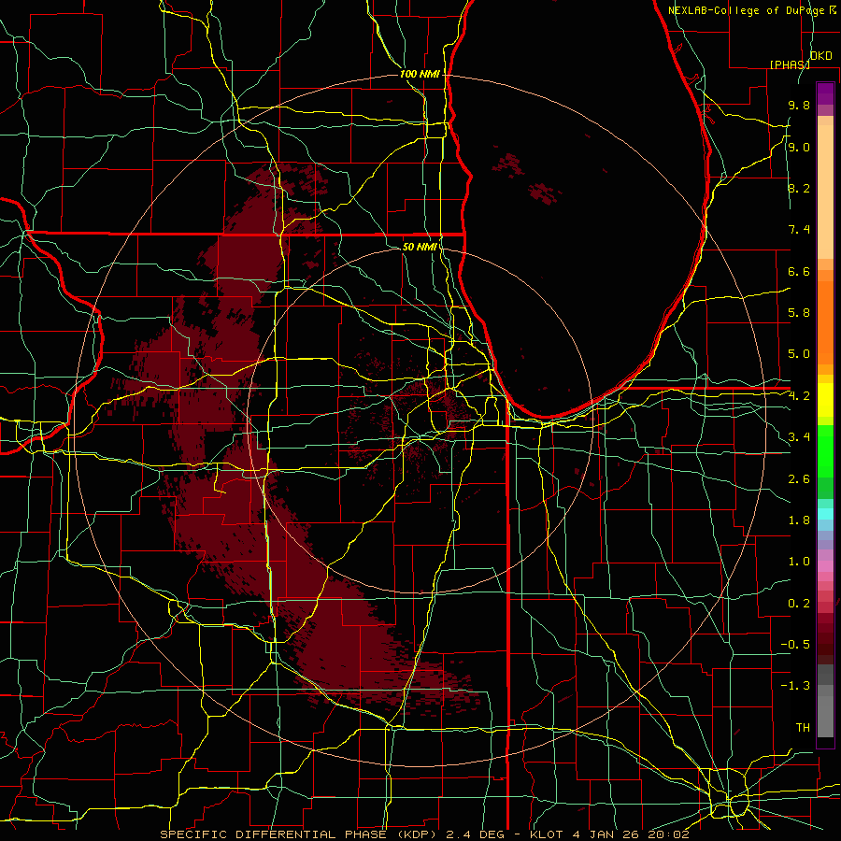Screen dimensions: 841x841
Task: Click the 0.2 value on the scale
Action: (x=799, y=604)
